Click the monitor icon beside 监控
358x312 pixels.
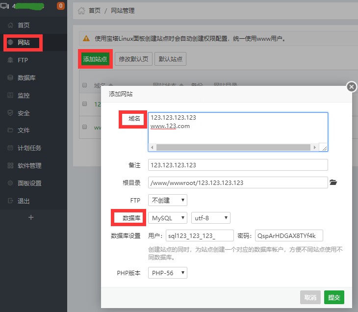10,95
